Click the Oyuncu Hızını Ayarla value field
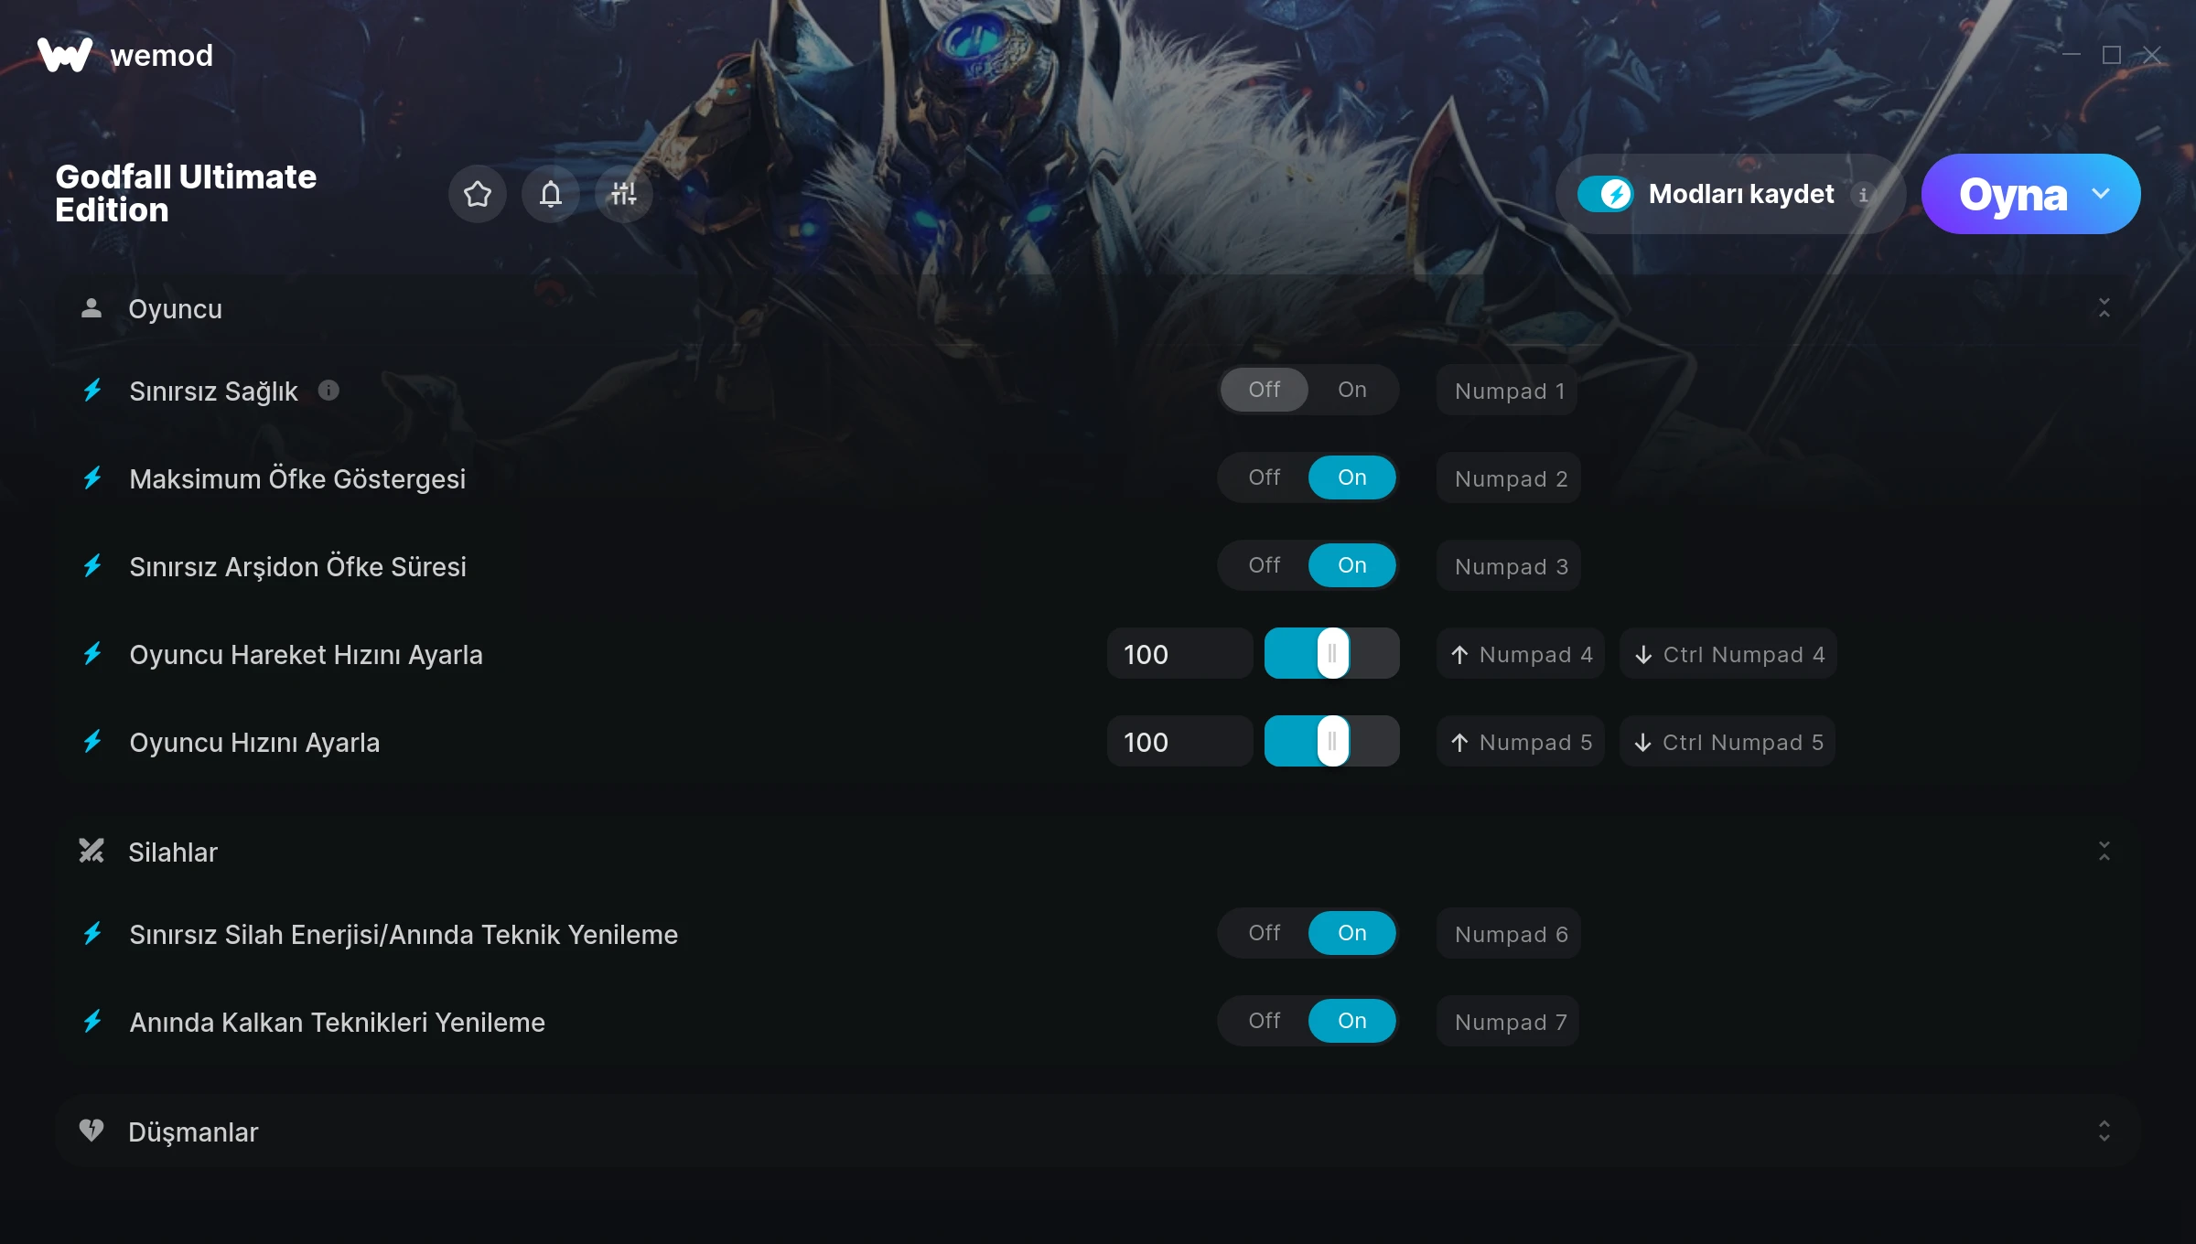This screenshot has height=1244, width=2196. coord(1179,742)
